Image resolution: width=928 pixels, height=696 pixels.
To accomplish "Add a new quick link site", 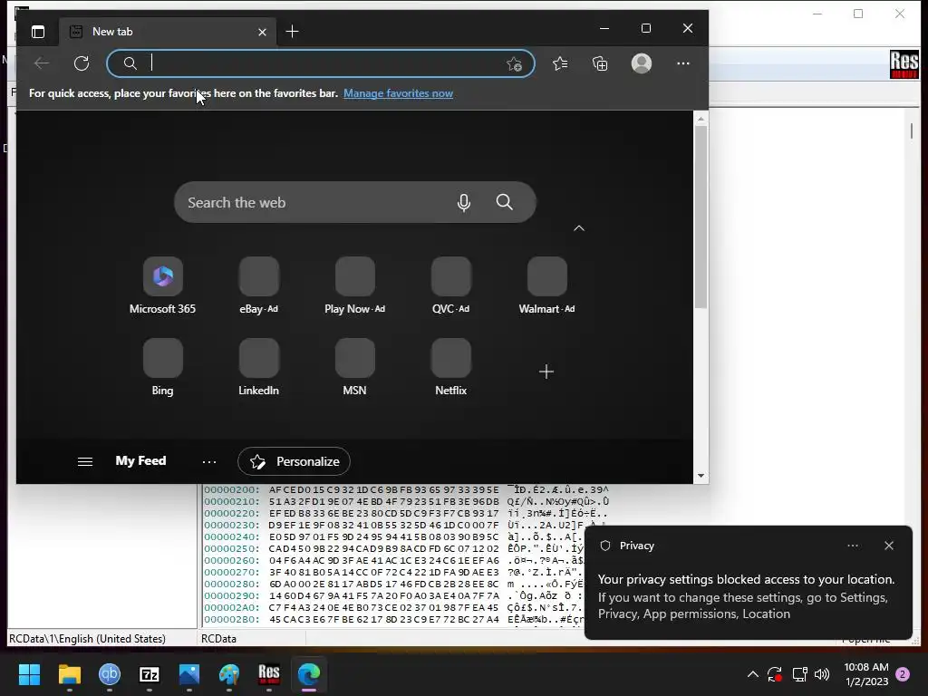I will coord(546,372).
